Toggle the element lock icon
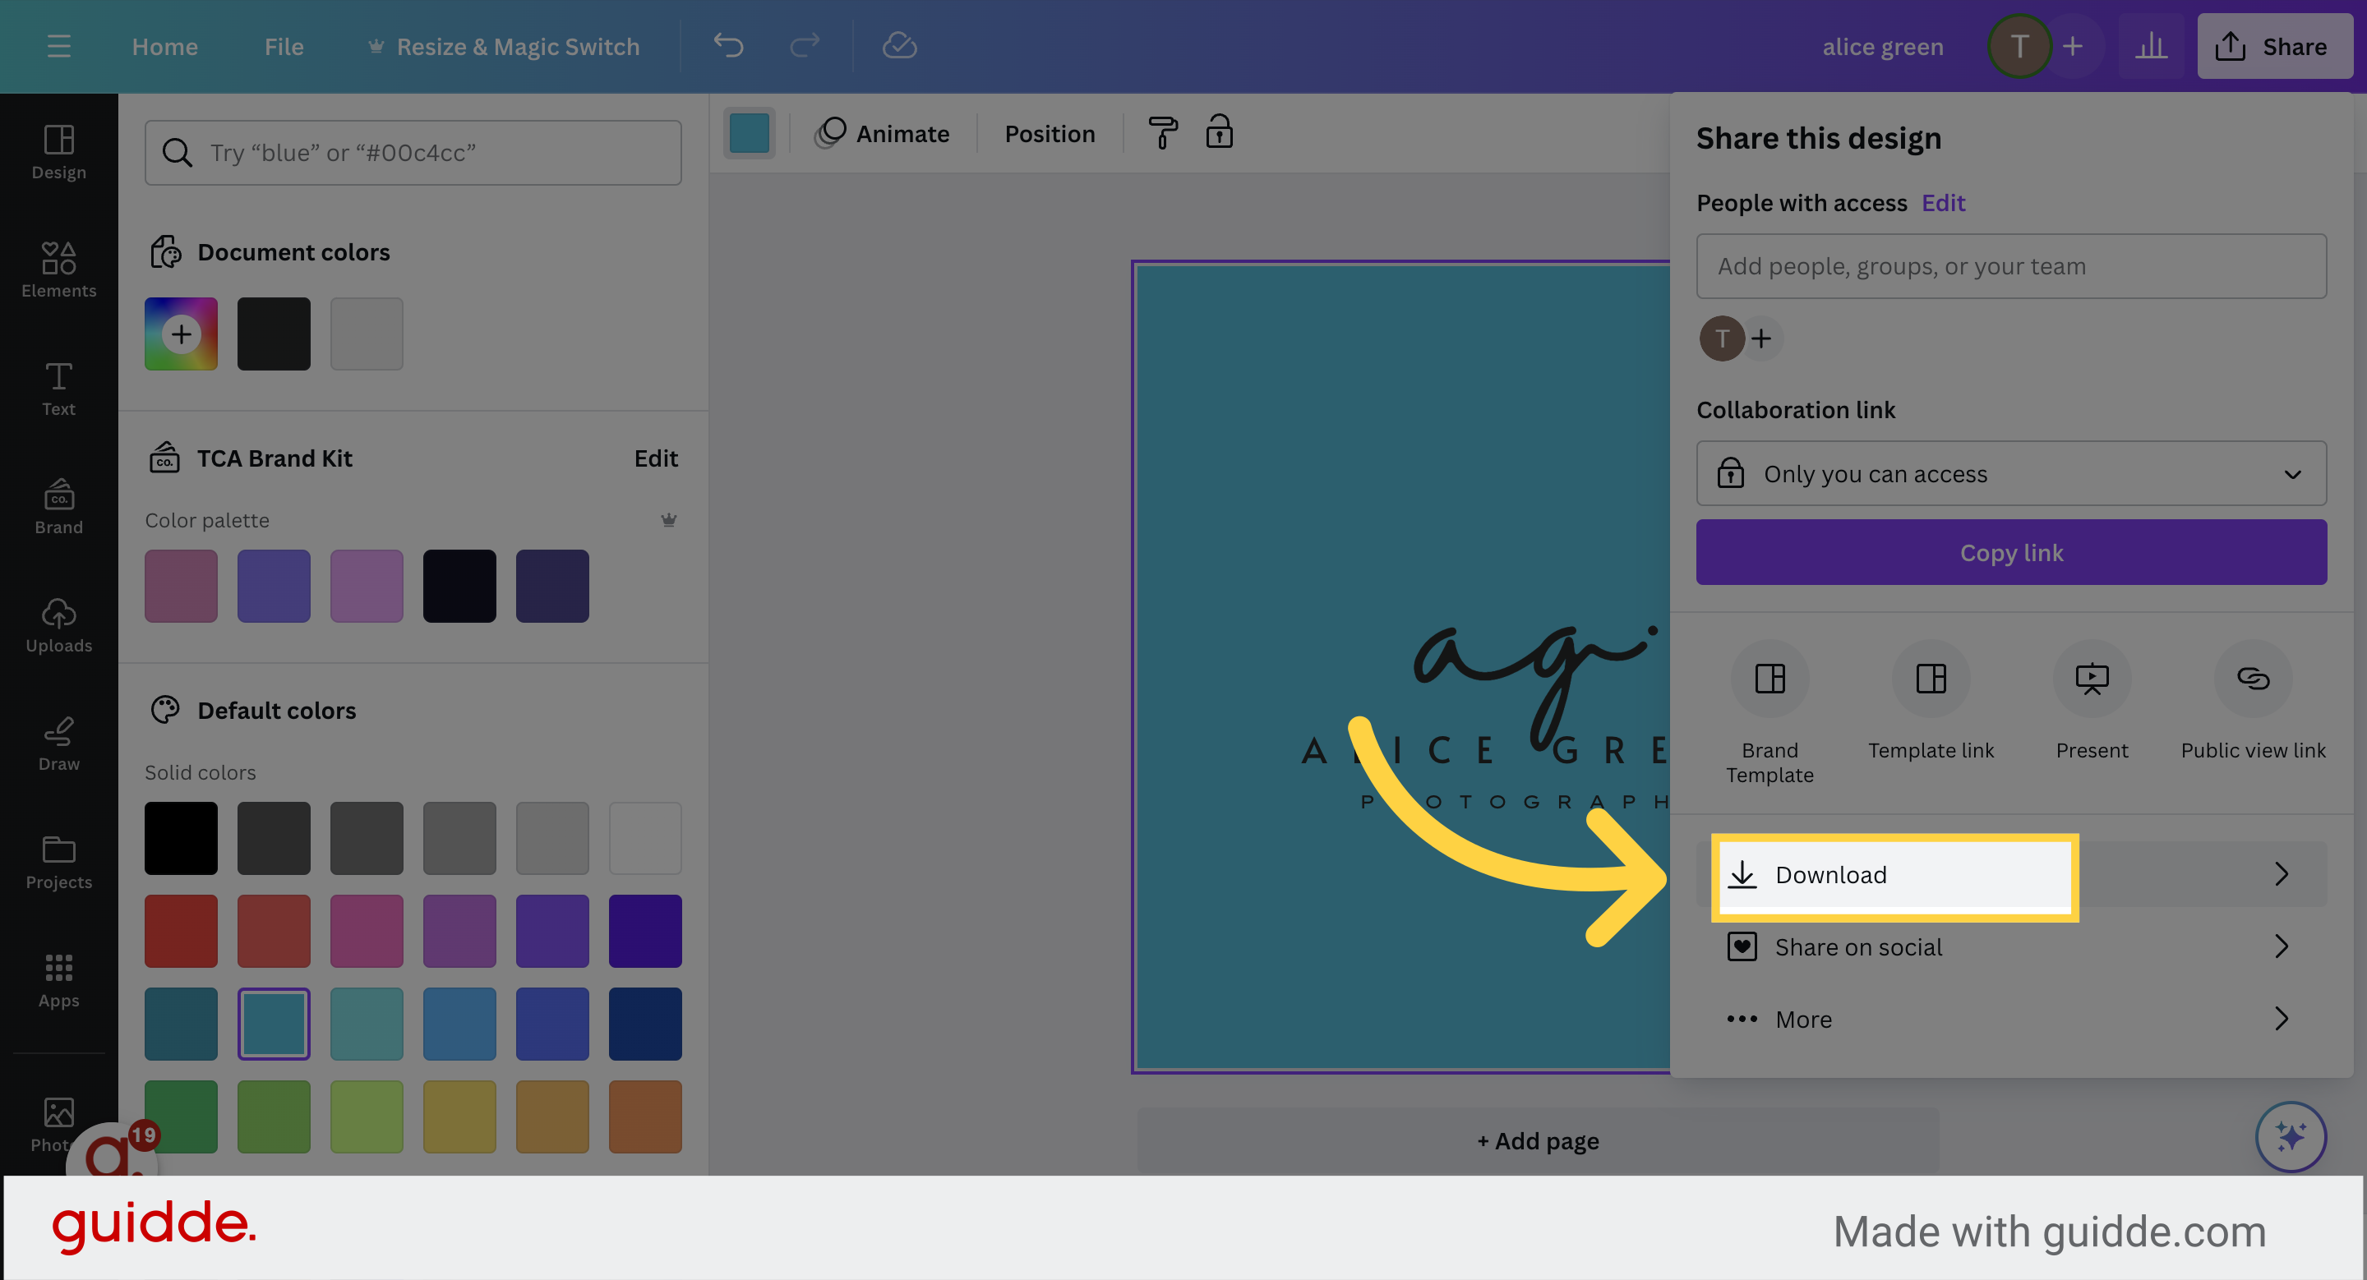 [x=1220, y=133]
